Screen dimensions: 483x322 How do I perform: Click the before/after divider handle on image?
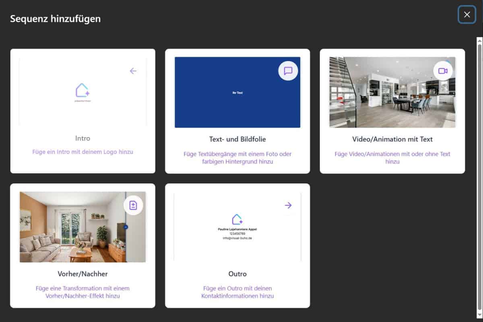click(x=126, y=227)
